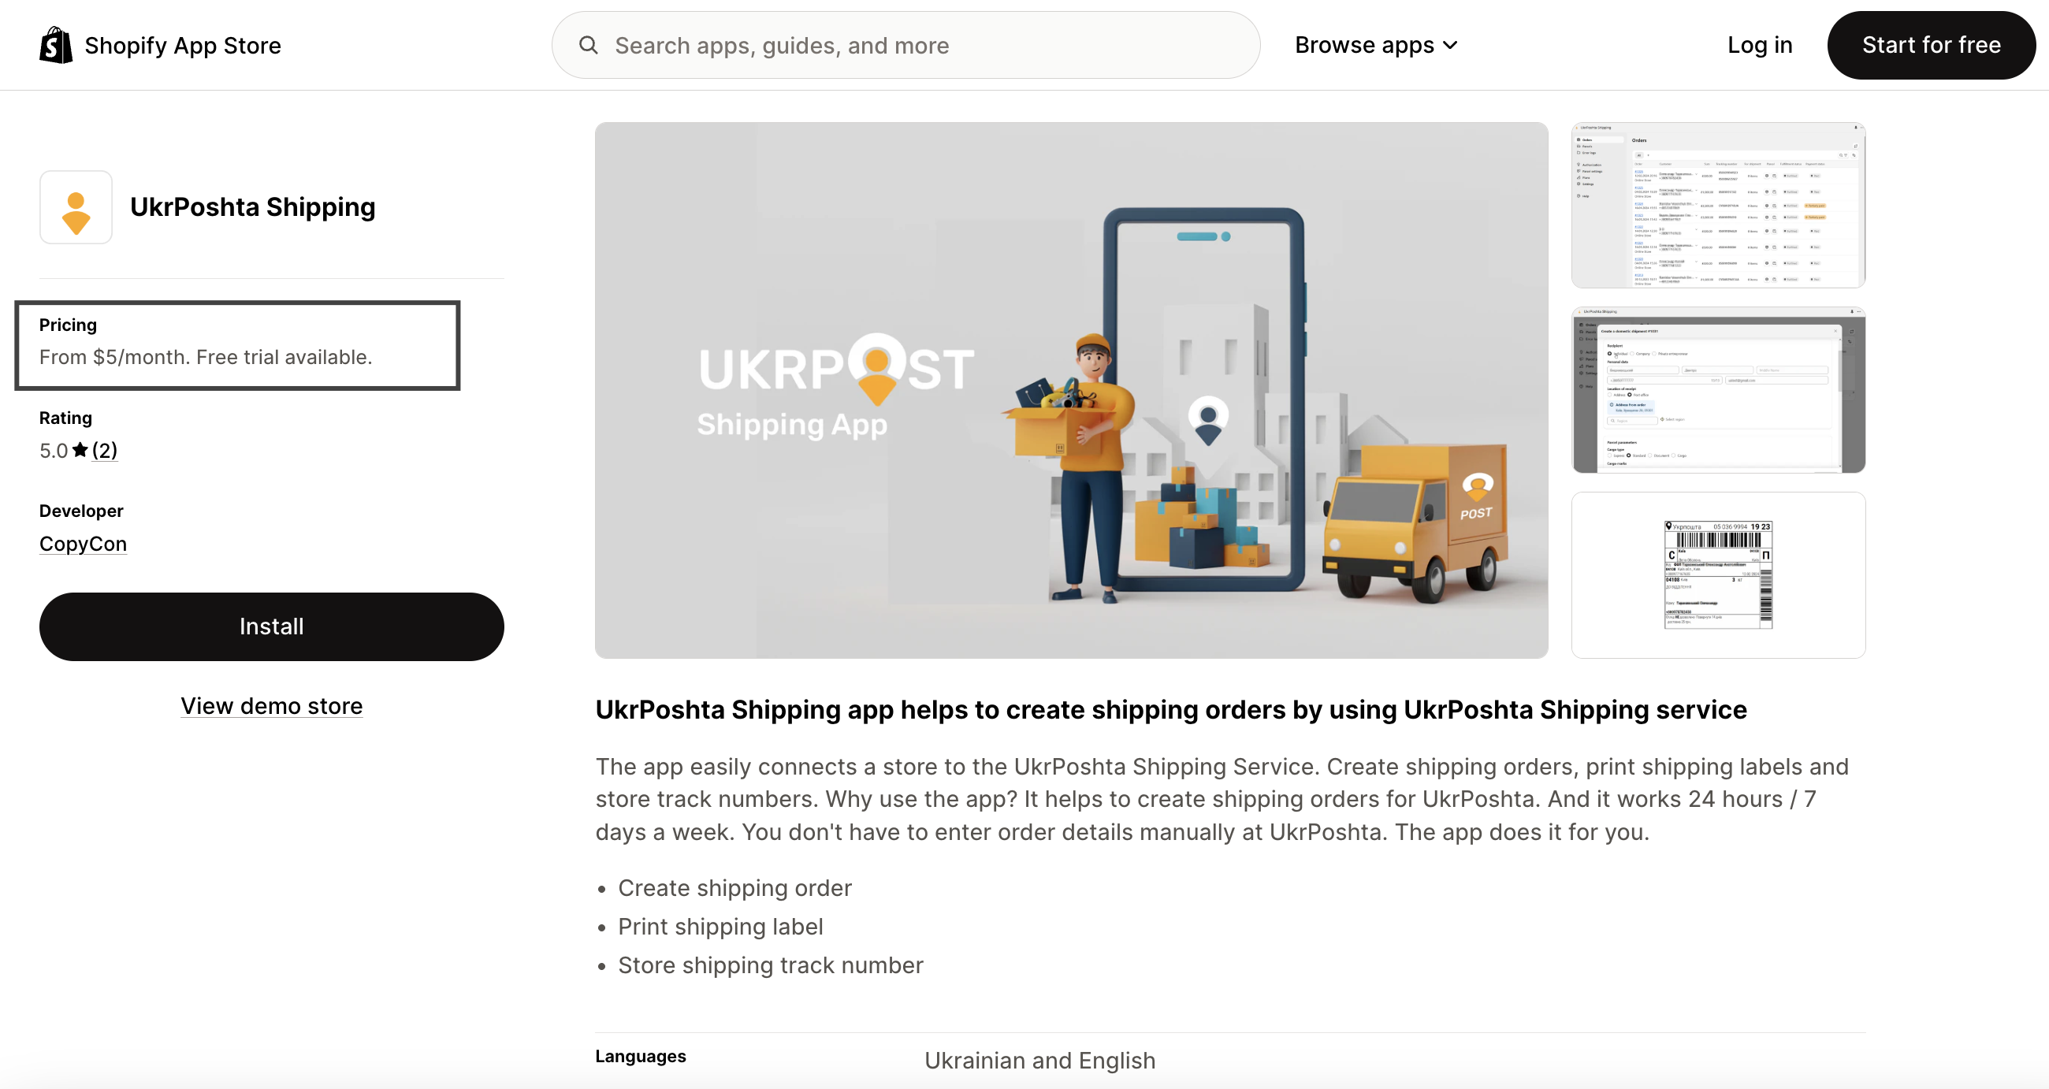Viewport: 2049px width, 1089px height.
Task: Click the UkrPoshta Shipping app name heading
Action: pos(253,206)
